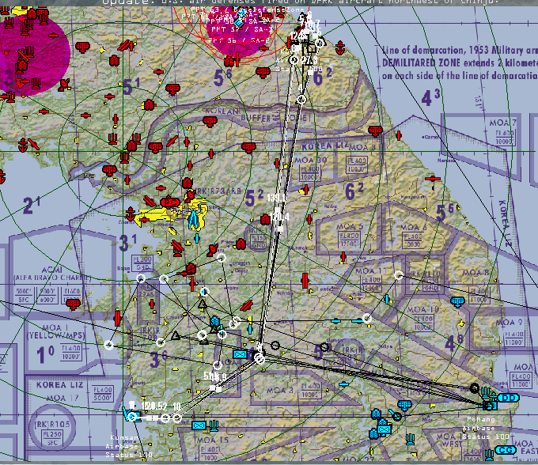This screenshot has width=538, height=465.
Task: Click the MOA 10 airspace label
Action: click(422, 309)
